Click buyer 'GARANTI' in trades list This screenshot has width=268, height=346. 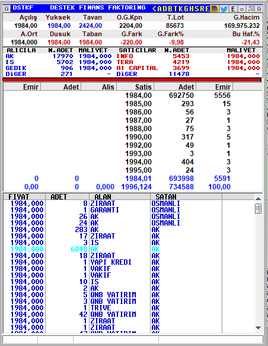104,210
